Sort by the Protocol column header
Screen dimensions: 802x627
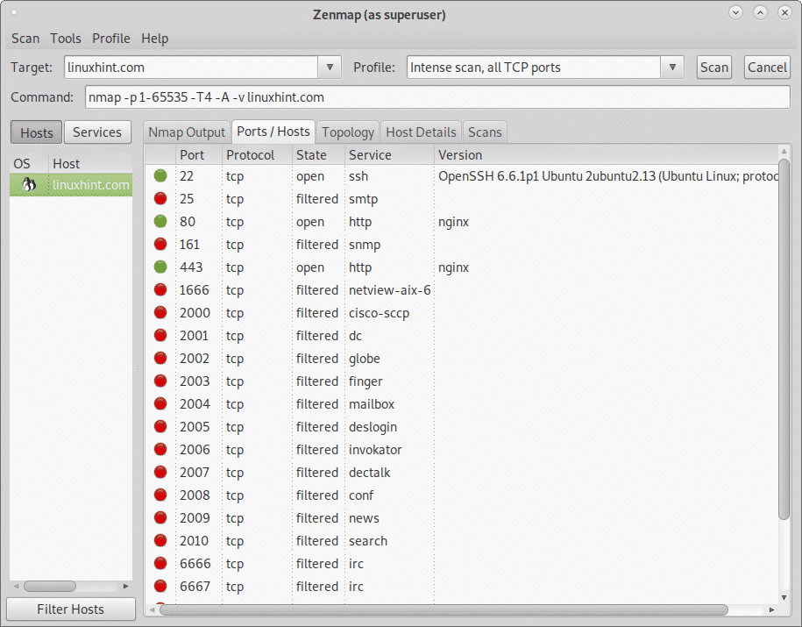[258, 155]
